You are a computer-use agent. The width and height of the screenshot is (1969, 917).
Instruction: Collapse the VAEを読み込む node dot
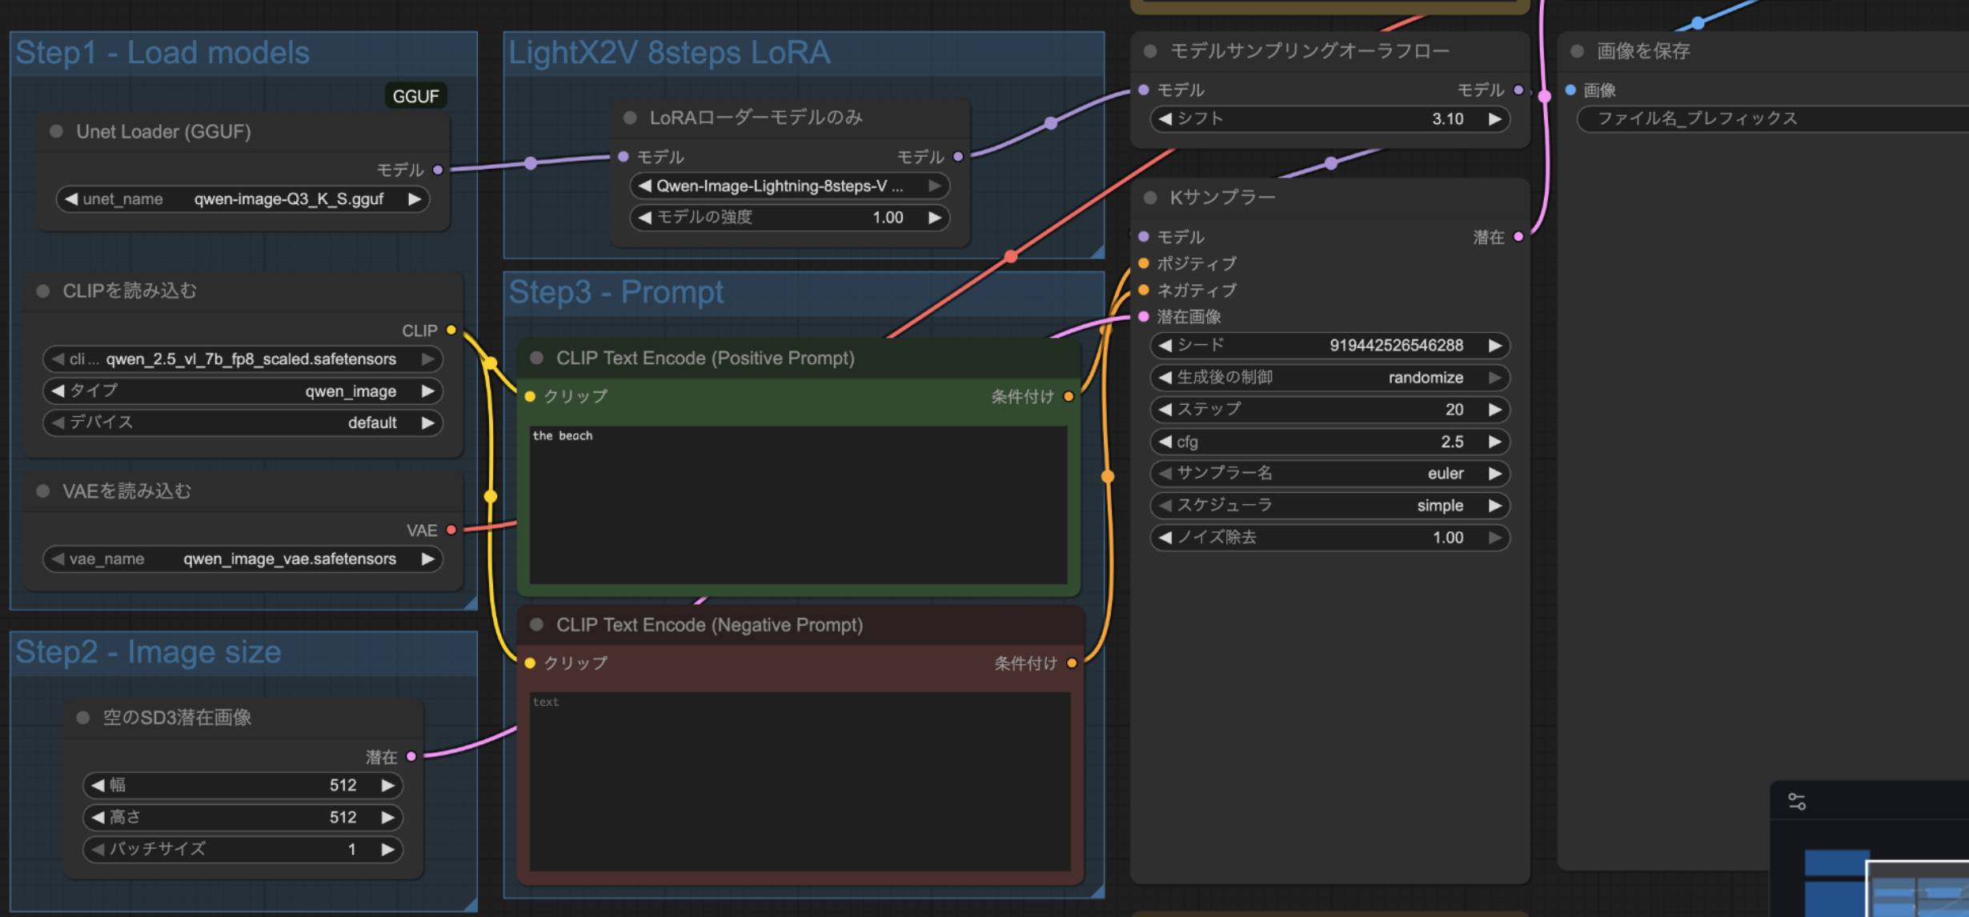tap(43, 491)
